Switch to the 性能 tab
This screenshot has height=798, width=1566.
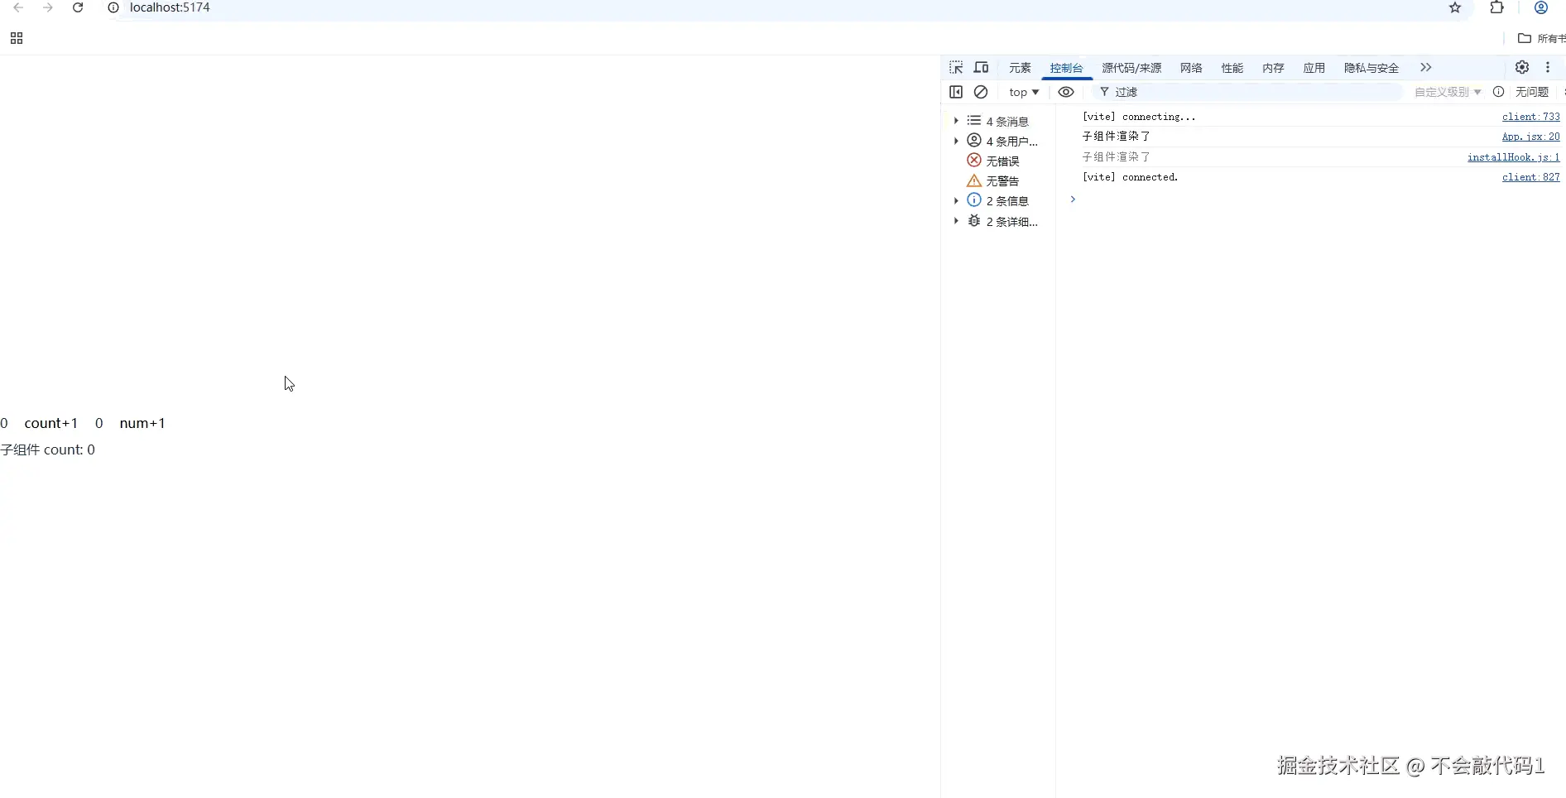click(x=1232, y=68)
